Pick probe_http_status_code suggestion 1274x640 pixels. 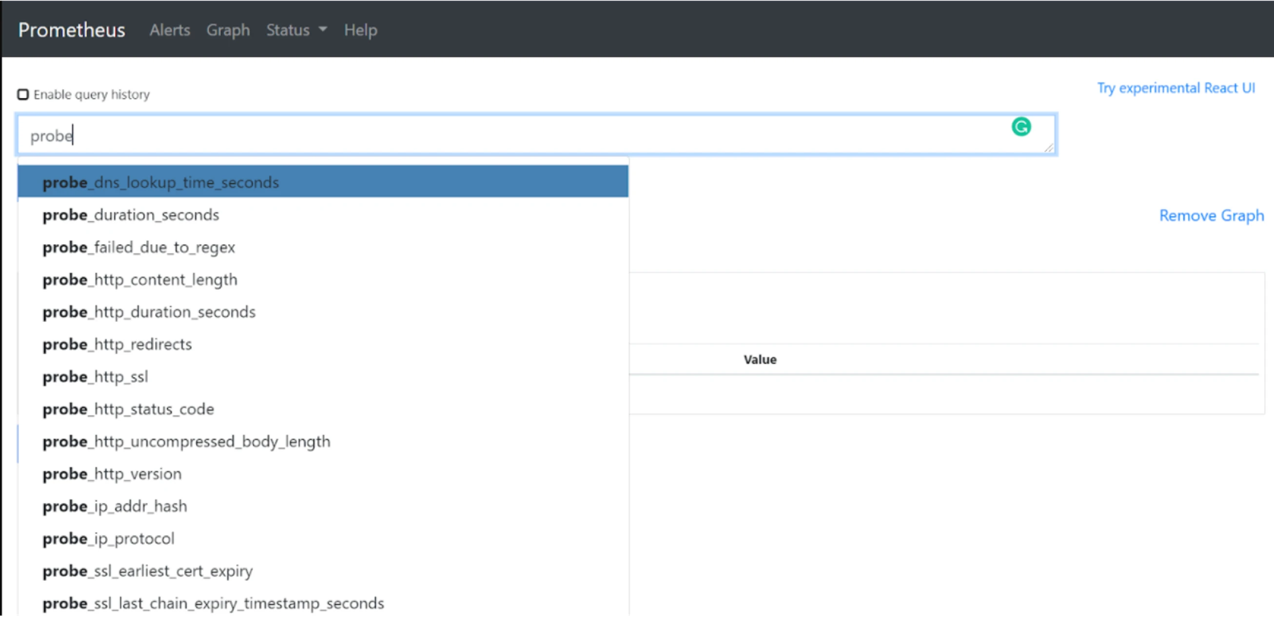coord(323,408)
